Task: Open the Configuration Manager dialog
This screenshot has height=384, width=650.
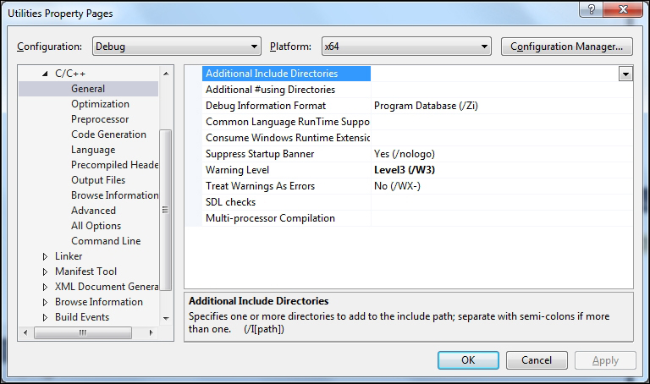Action: [x=567, y=47]
